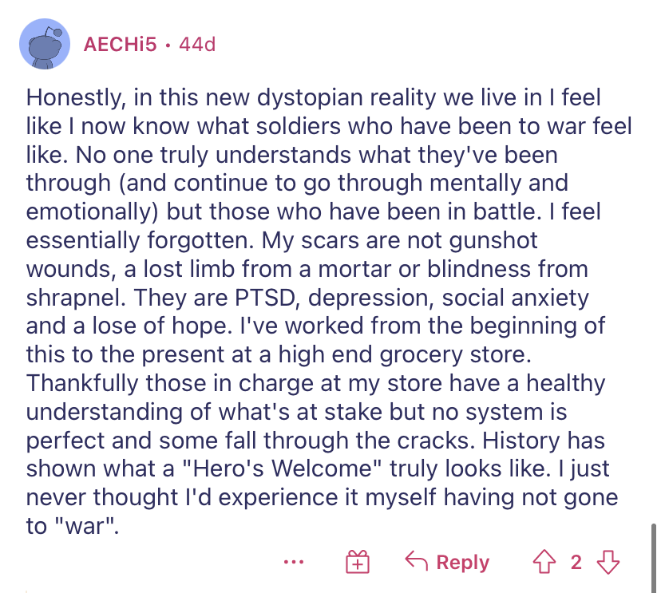Viewport: 661px width, 593px height.
Task: Downvote the AECHi5 comment
Action: tap(609, 563)
